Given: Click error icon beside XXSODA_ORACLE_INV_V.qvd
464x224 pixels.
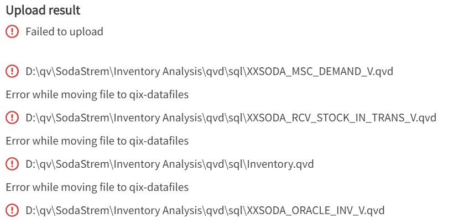Looking at the screenshot, I should [x=12, y=210].
